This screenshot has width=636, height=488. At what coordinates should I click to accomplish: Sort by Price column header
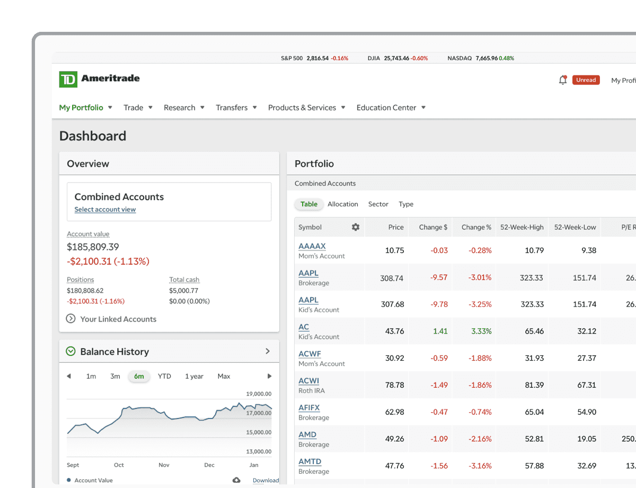pos(396,227)
